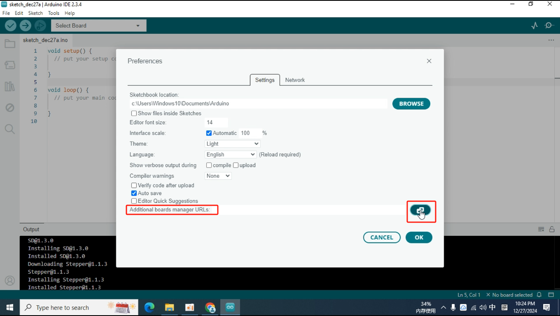Viewport: 560px width, 316px height.
Task: Open the Help menu
Action: pyautogui.click(x=70, y=13)
